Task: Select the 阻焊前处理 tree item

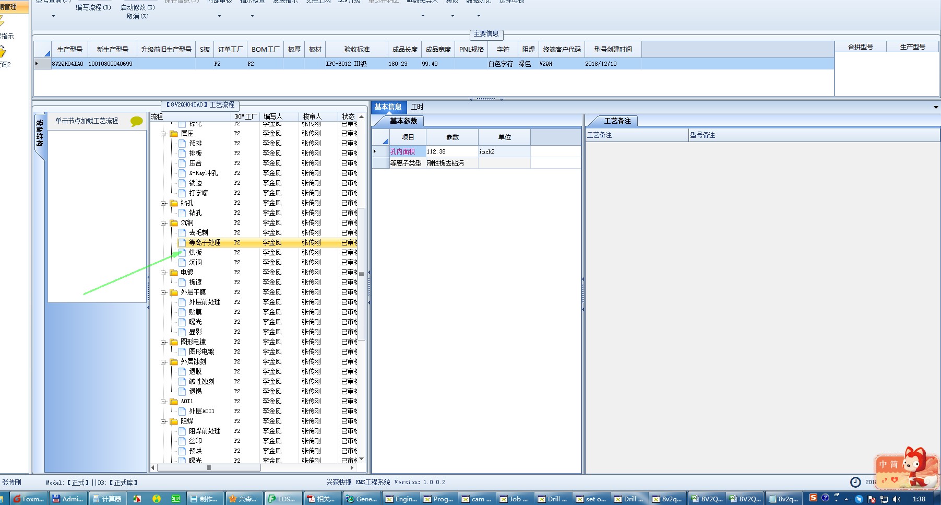Action: coord(205,431)
